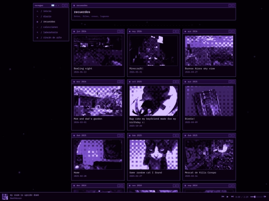Image resolution: width=269 pixels, height=201 pixels.
Task: Click the 'recuerdos' page heading
Action: click(82, 12)
